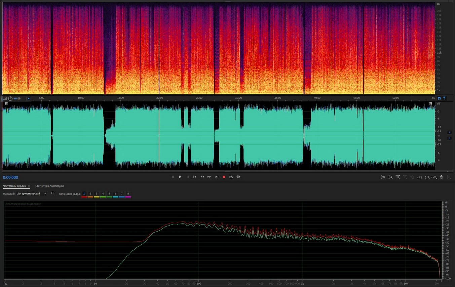Click the Fast Forward transport button

point(209,177)
